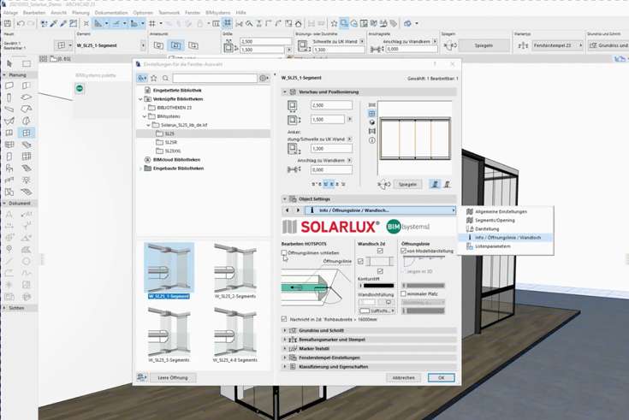
Task: Collapse the 'Verknüpfte Bibliotheken' tree node
Action: click(141, 99)
